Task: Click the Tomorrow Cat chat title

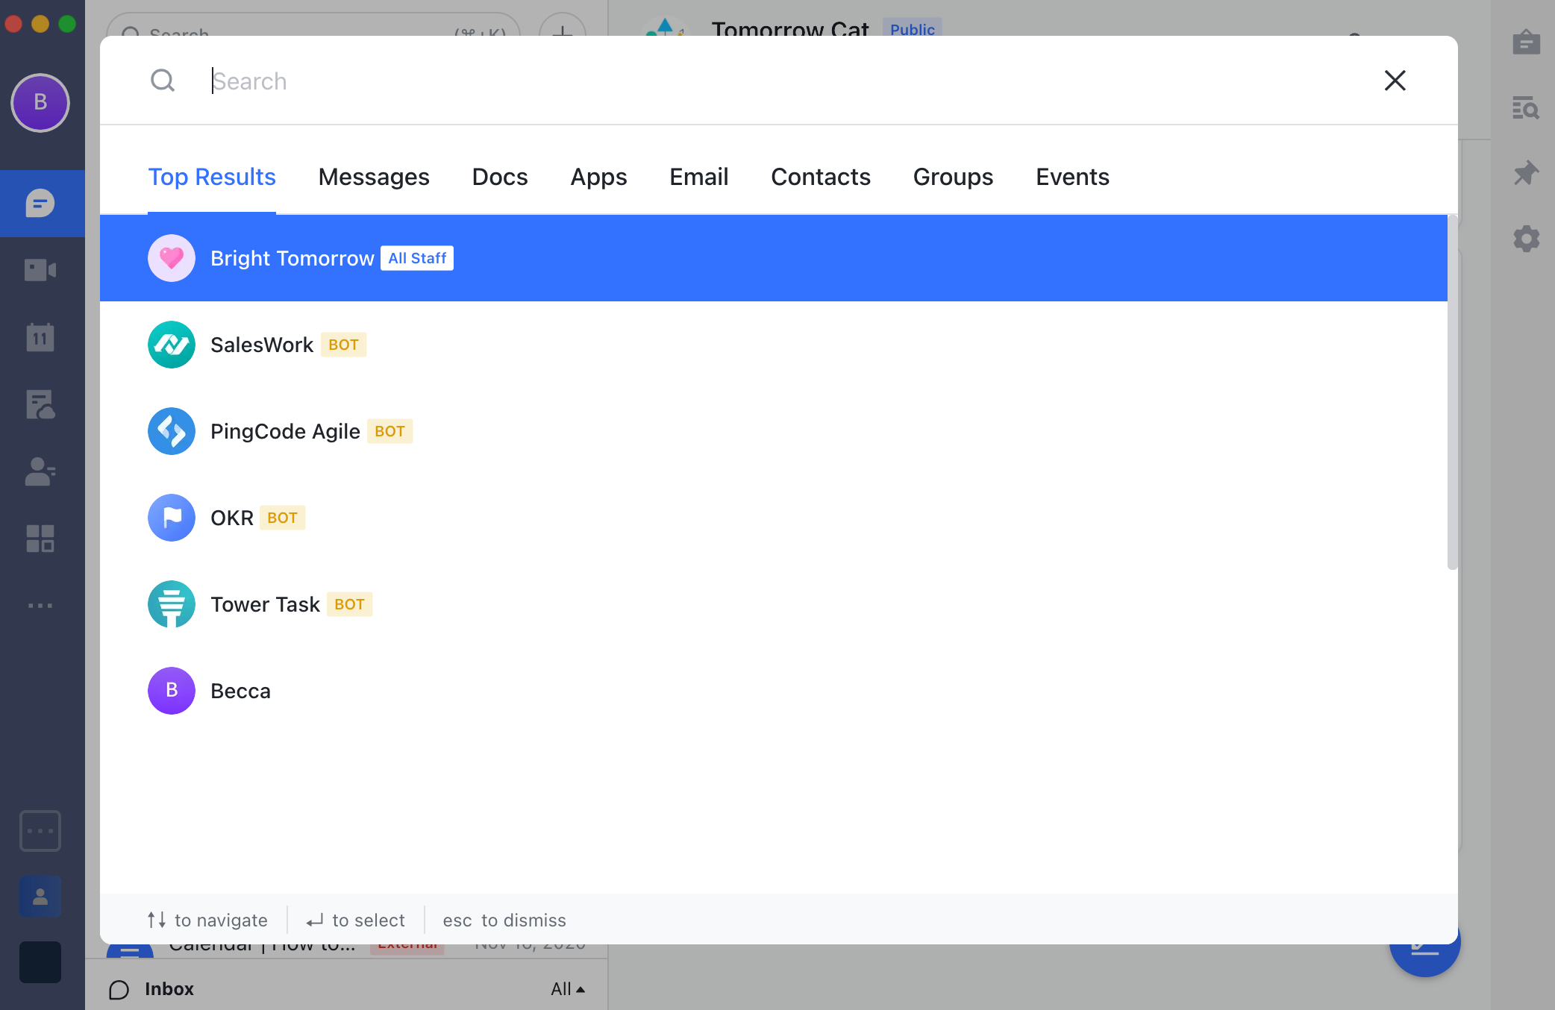Action: [790, 28]
